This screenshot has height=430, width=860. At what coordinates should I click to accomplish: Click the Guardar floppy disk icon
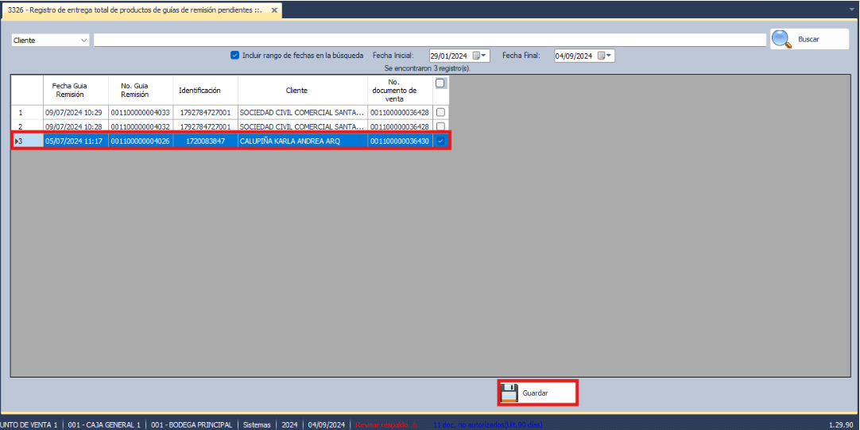[509, 393]
